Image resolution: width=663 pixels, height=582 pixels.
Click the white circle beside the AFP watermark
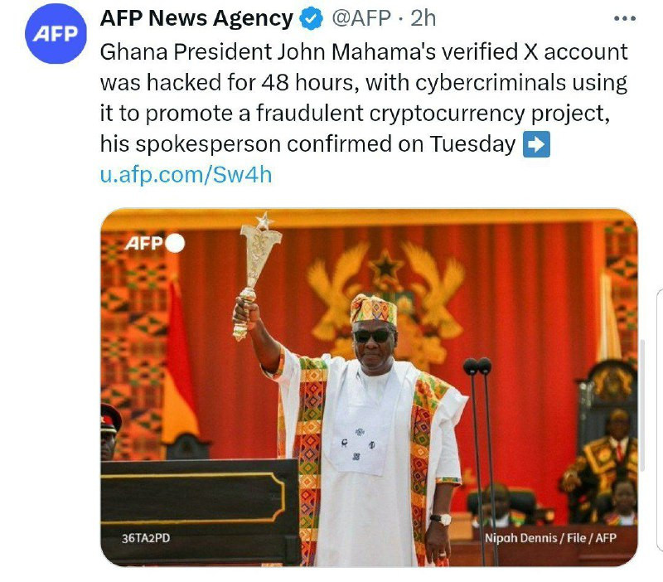pyautogui.click(x=175, y=243)
